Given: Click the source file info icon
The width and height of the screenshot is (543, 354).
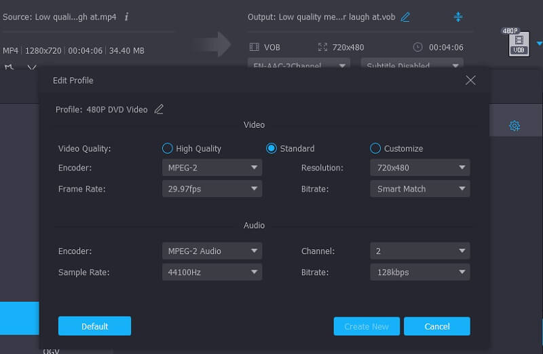Looking at the screenshot, I should [127, 16].
